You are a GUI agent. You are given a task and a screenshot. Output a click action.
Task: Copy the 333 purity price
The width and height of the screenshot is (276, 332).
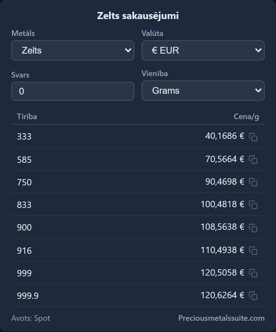(253, 137)
